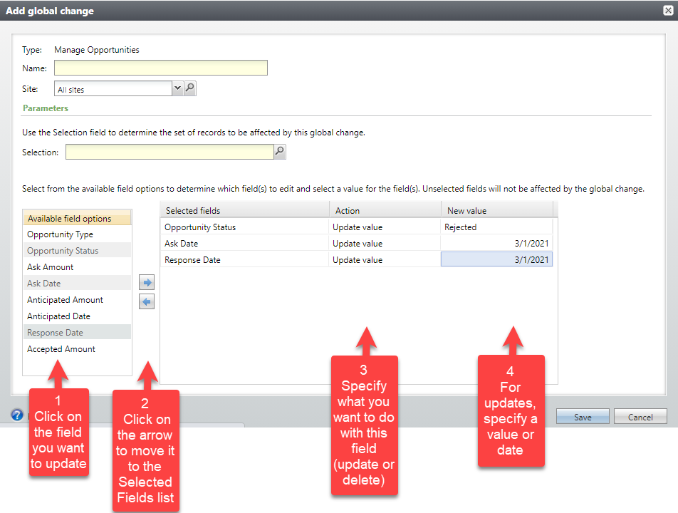Click the right arrow to add field
The image size is (678, 513).
147,283
